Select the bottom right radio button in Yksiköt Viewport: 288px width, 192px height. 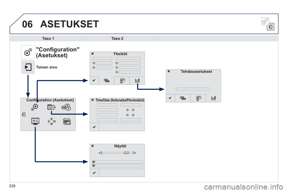[117, 72]
